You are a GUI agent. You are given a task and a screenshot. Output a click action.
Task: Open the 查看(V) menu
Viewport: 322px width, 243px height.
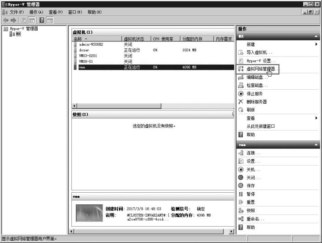click(x=55, y=12)
